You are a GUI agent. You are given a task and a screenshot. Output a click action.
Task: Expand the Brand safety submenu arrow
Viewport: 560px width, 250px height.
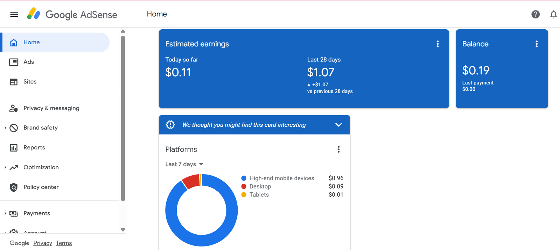tap(5, 128)
